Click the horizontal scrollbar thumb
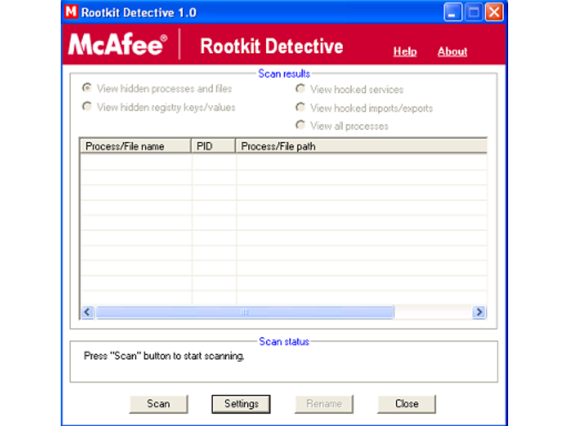This screenshot has height=426, width=568. [x=245, y=312]
